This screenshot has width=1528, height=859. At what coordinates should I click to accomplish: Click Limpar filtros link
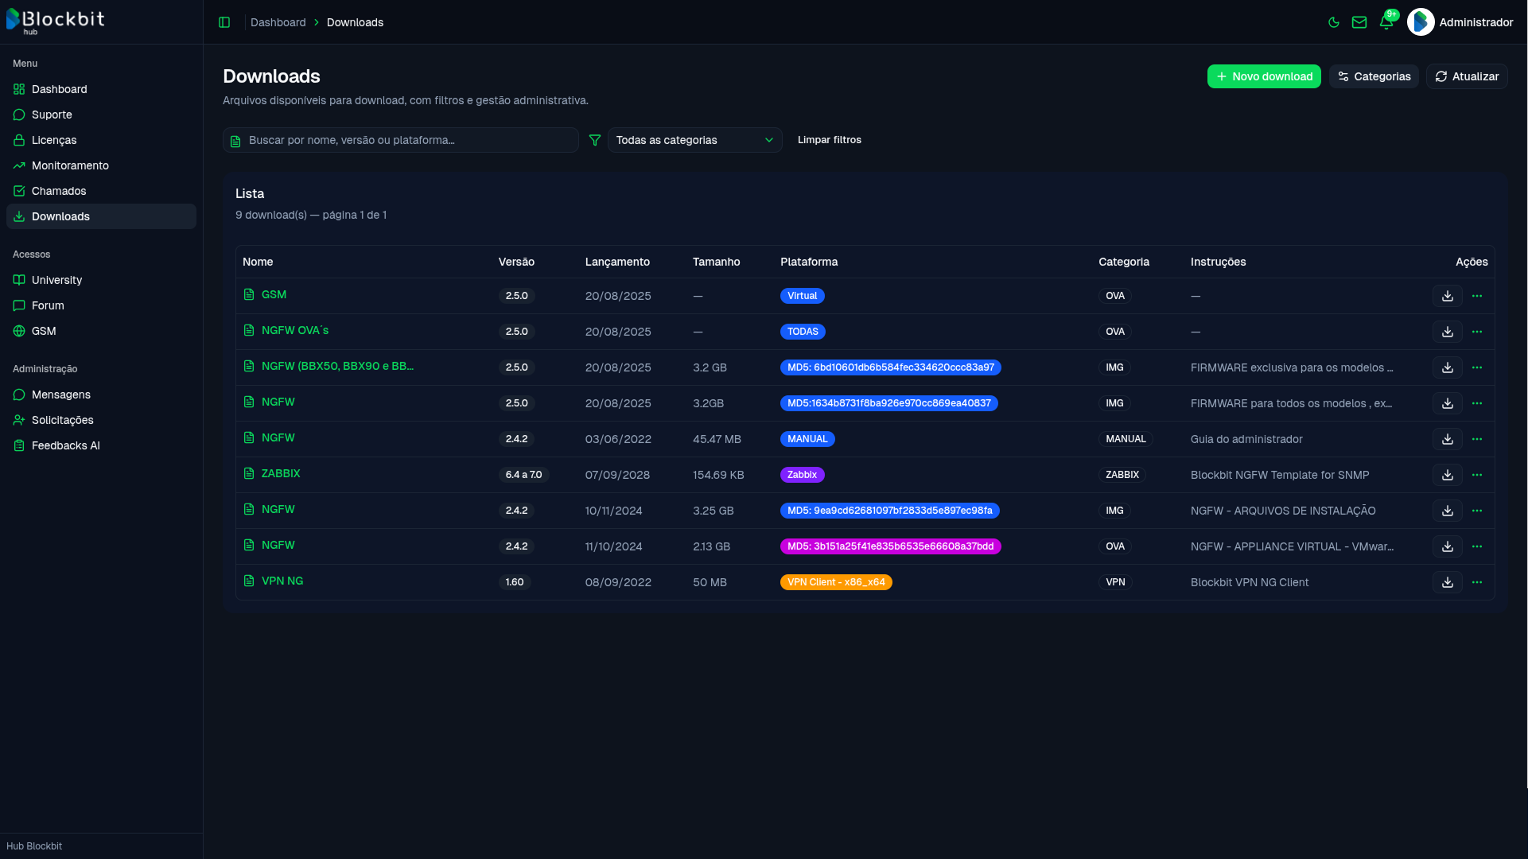coord(830,140)
